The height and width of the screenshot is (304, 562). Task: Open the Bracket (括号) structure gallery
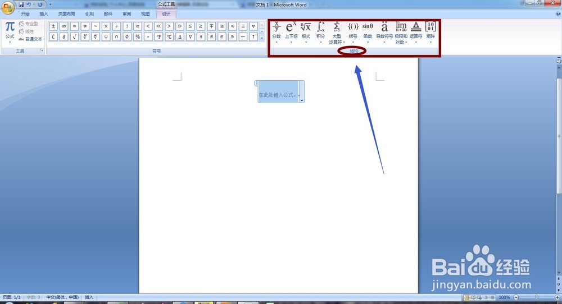[x=353, y=33]
